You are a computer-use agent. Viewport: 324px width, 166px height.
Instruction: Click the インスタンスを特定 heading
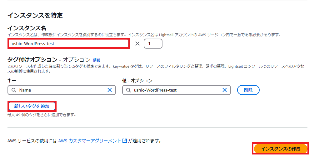click(35, 16)
